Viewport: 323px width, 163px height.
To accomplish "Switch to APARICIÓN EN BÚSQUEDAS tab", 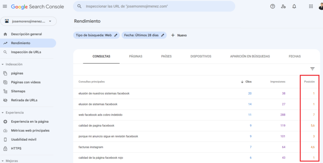I will pos(250,56).
